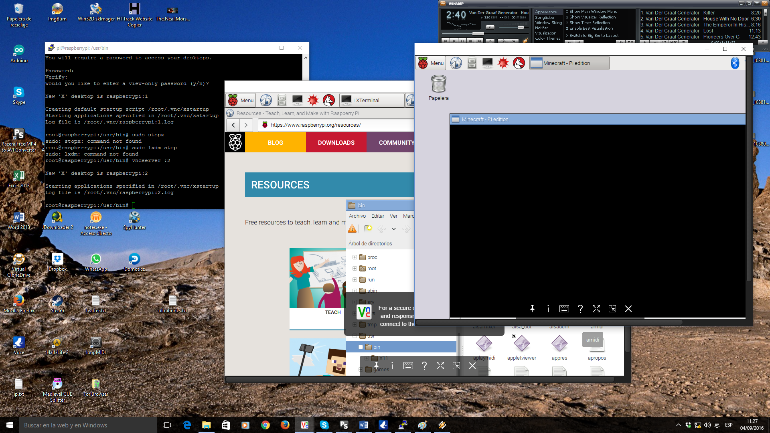Launch web browser globe in LXTerminal VNC panel

[x=266, y=100]
